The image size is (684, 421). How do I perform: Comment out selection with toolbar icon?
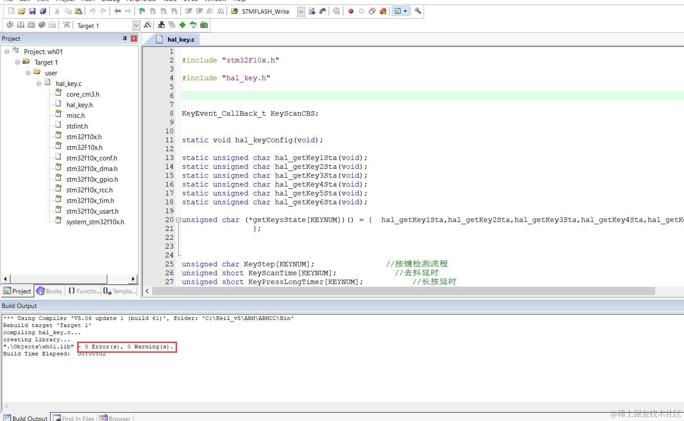point(210,11)
